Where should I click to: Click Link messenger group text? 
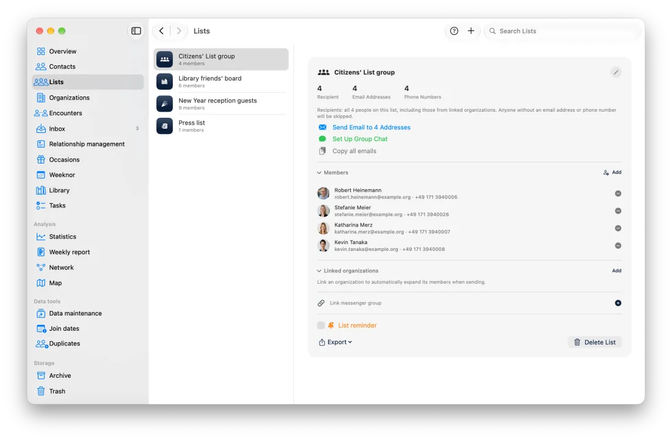pos(356,303)
